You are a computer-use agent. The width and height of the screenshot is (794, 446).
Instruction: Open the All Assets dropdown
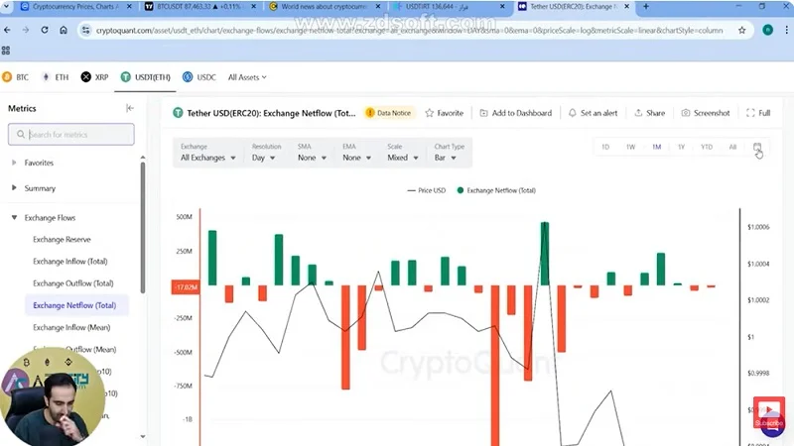248,76
